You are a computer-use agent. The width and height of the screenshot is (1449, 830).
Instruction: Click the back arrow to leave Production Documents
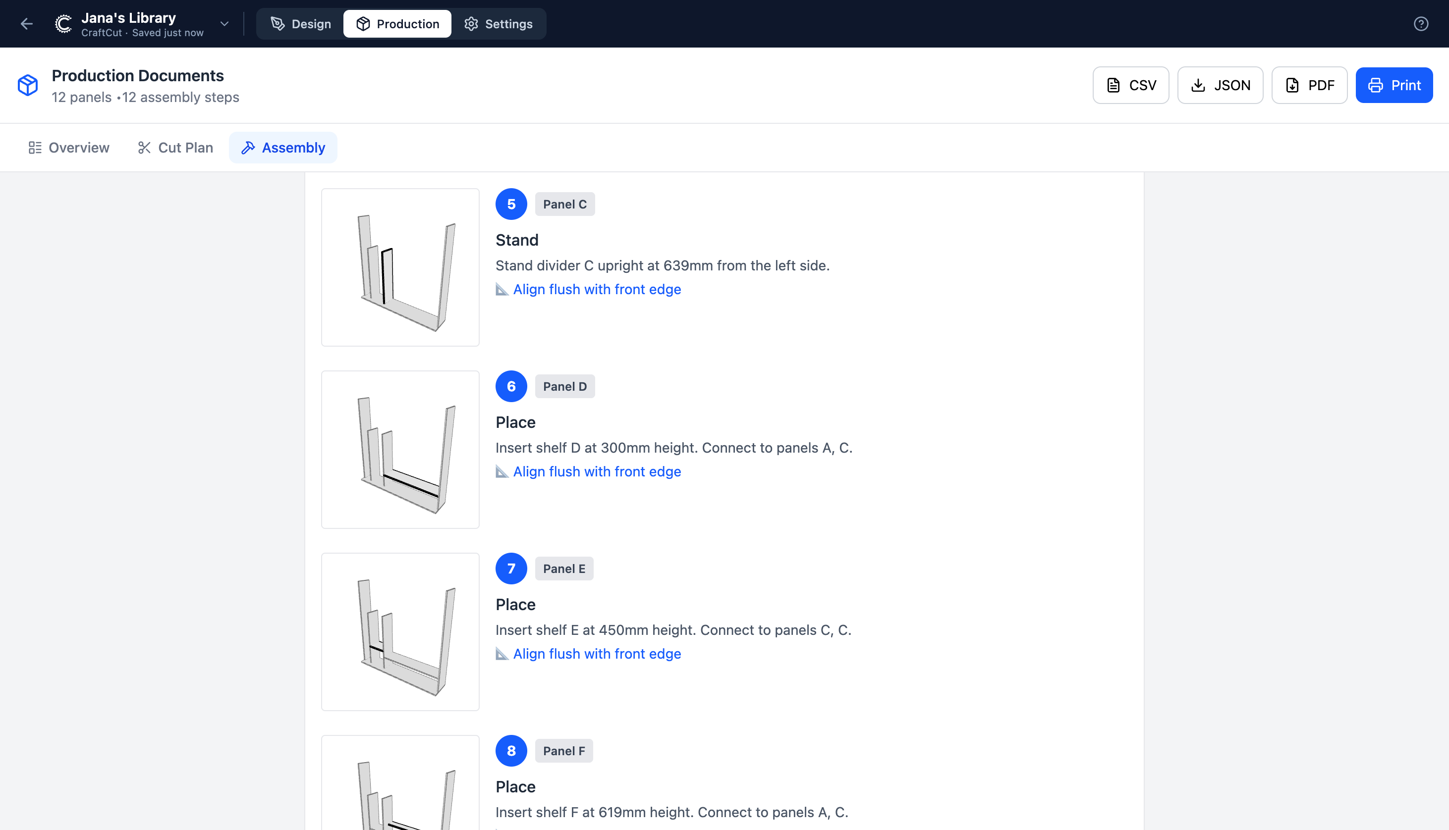pos(27,23)
